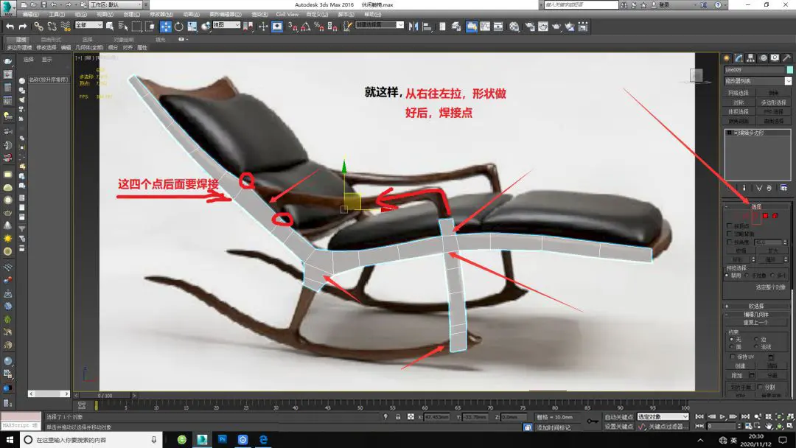The height and width of the screenshot is (448, 796).
Task: Open the named selection sets dropdown
Action: [380, 25]
